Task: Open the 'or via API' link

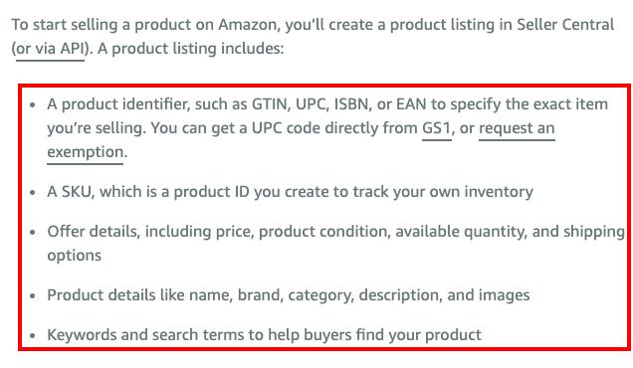Action: [50, 49]
